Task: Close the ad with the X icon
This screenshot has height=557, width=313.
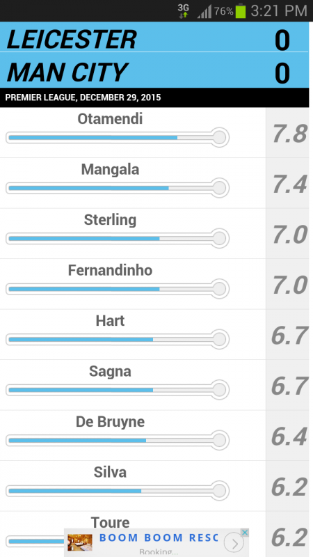Action: coord(245,533)
